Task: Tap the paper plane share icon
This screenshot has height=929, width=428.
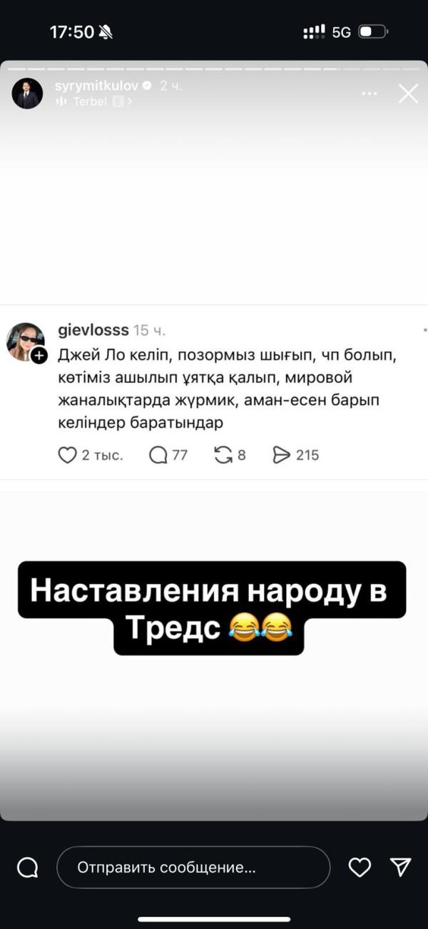Action: click(x=401, y=867)
